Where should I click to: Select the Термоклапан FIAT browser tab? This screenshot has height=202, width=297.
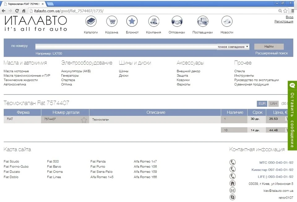coord(24,4)
